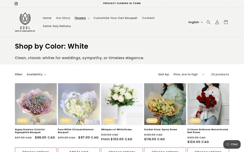The width and height of the screenshot is (244, 152).
Task: Open Gypsy Dreams bouquet image
Action: pos(36,104)
